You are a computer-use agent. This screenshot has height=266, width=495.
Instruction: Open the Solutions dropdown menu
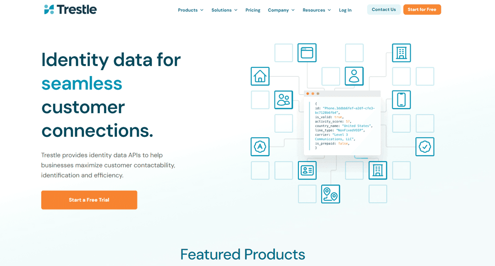click(224, 10)
